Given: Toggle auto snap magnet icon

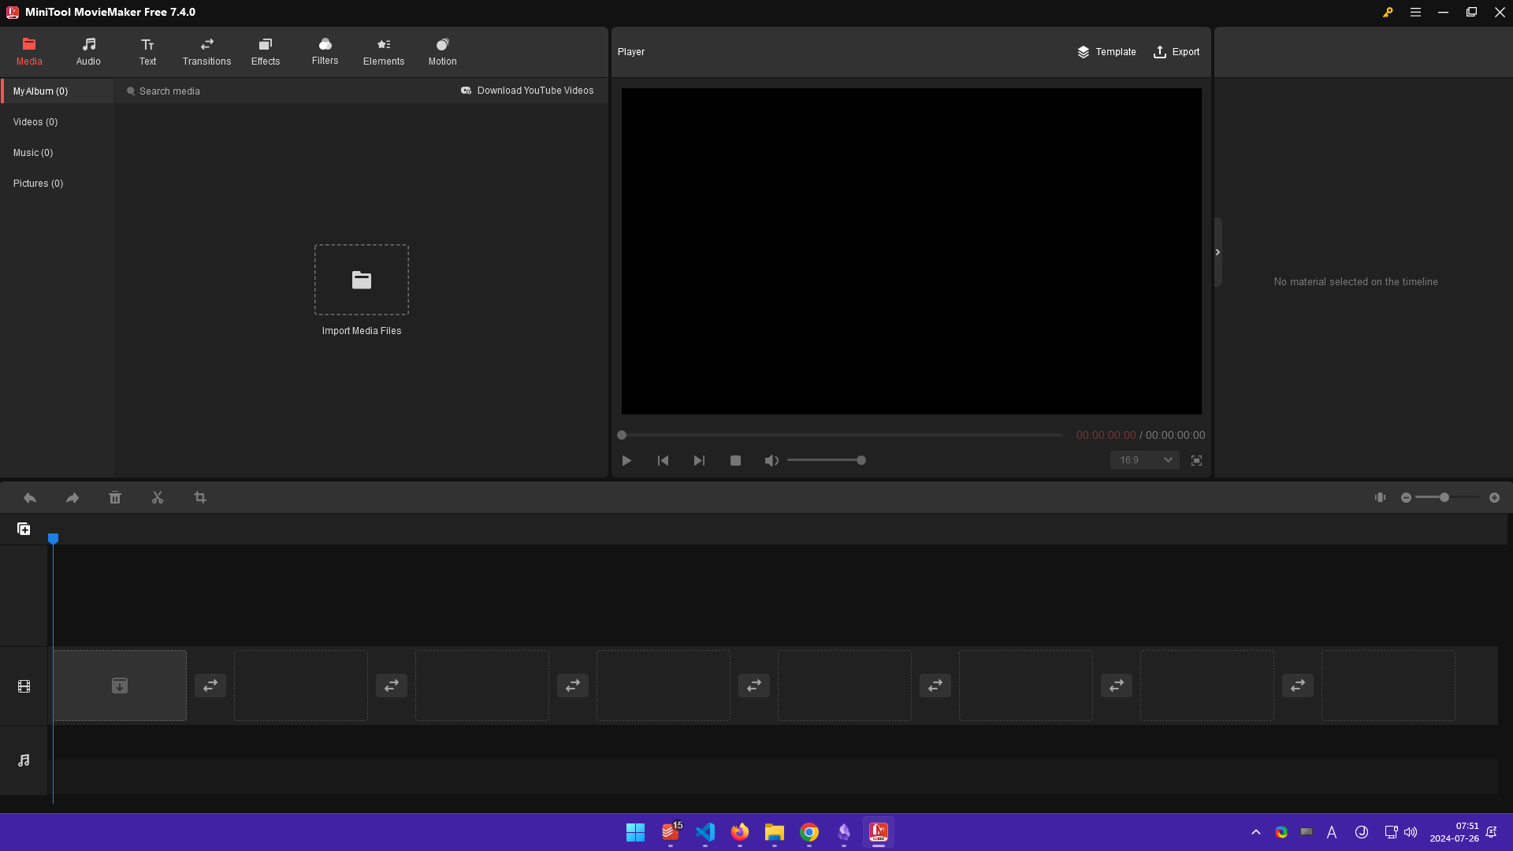Looking at the screenshot, I should tap(1380, 498).
